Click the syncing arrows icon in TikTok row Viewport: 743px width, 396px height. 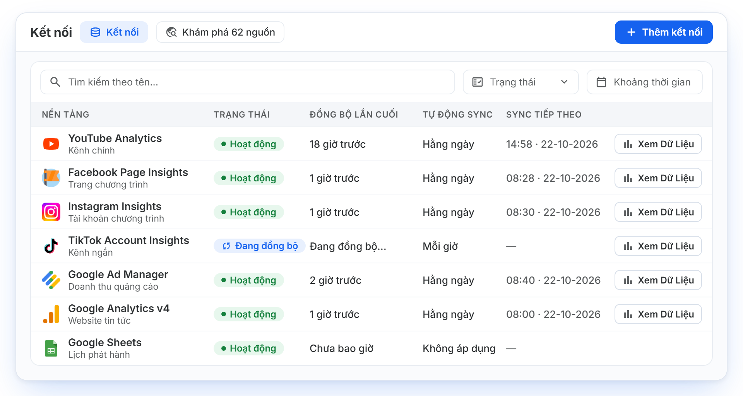pos(226,246)
